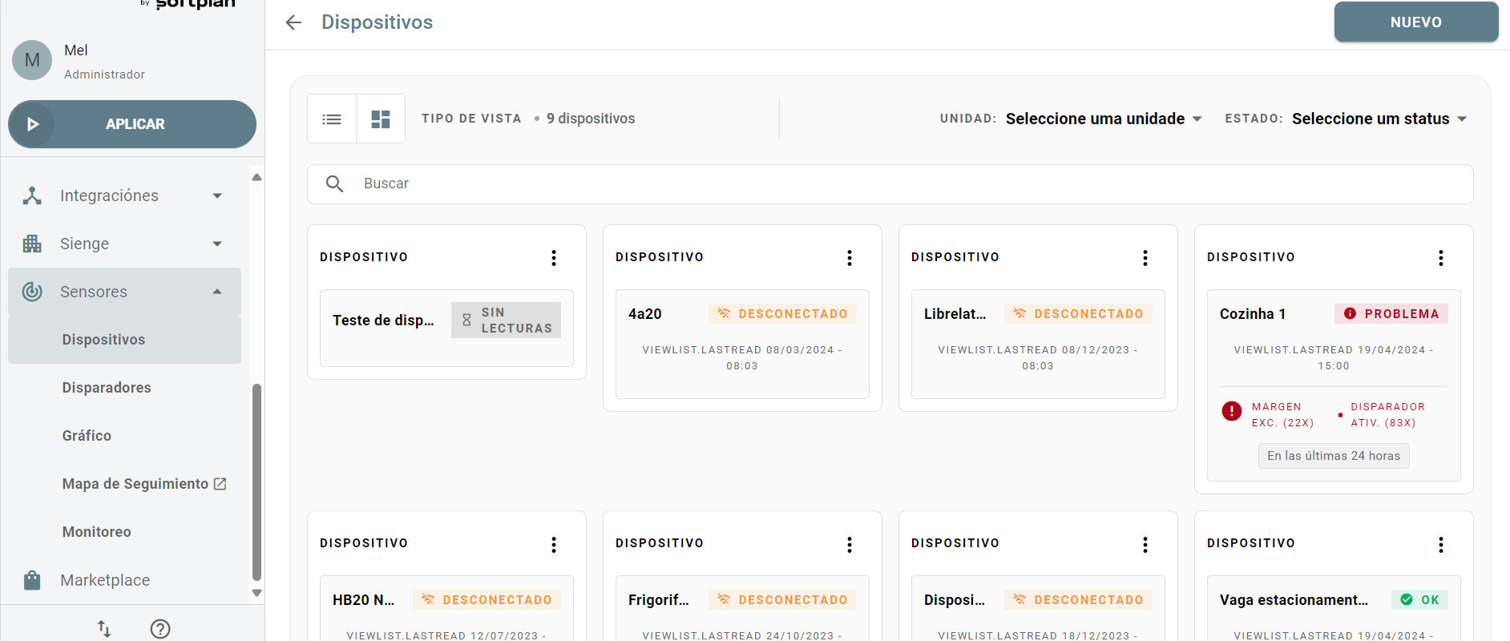Click the Administrador role label
The height and width of the screenshot is (641, 1510).
[x=104, y=75]
